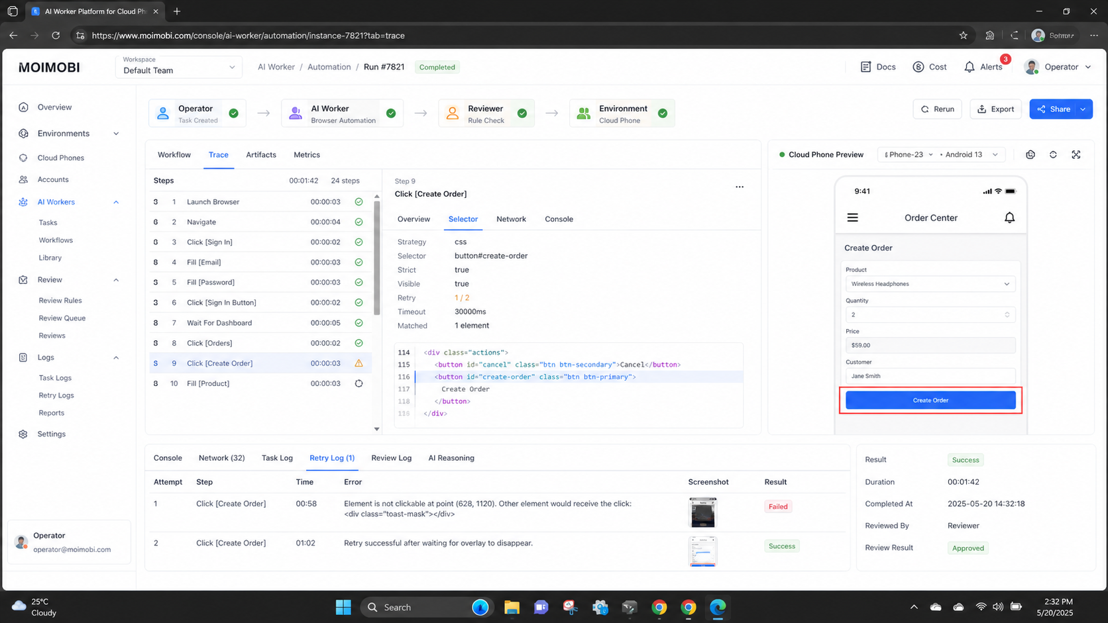Reload the browser page
The height and width of the screenshot is (623, 1108).
pos(56,36)
